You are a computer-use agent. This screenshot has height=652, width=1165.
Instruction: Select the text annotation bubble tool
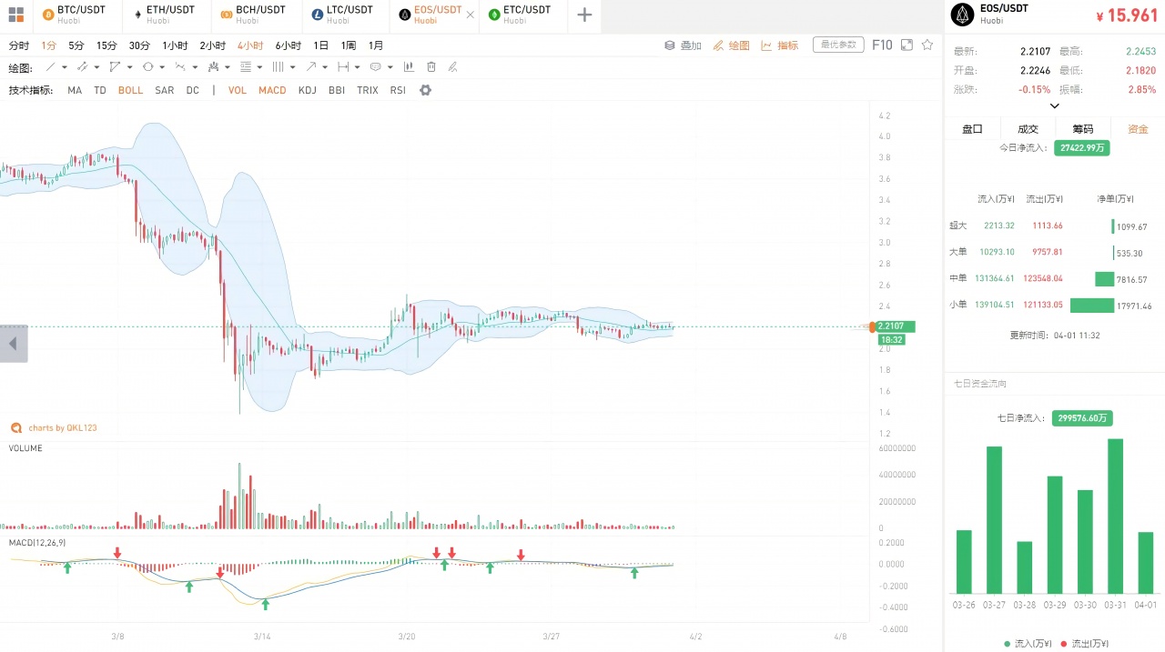click(x=375, y=66)
